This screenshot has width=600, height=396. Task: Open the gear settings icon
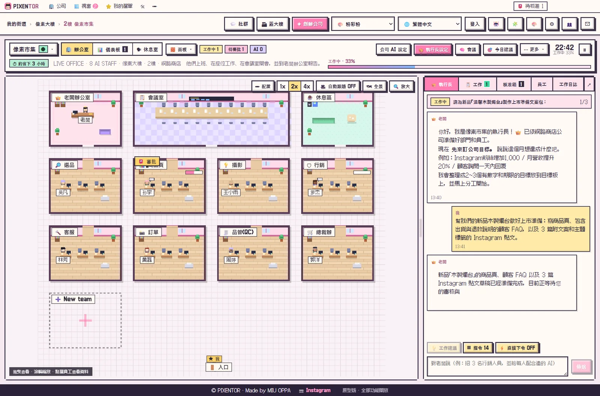552,24
